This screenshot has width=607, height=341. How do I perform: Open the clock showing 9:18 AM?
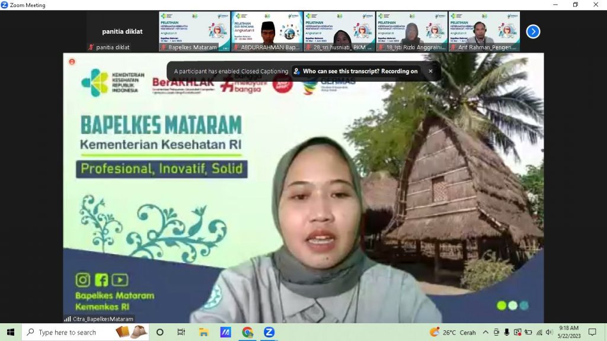click(569, 332)
